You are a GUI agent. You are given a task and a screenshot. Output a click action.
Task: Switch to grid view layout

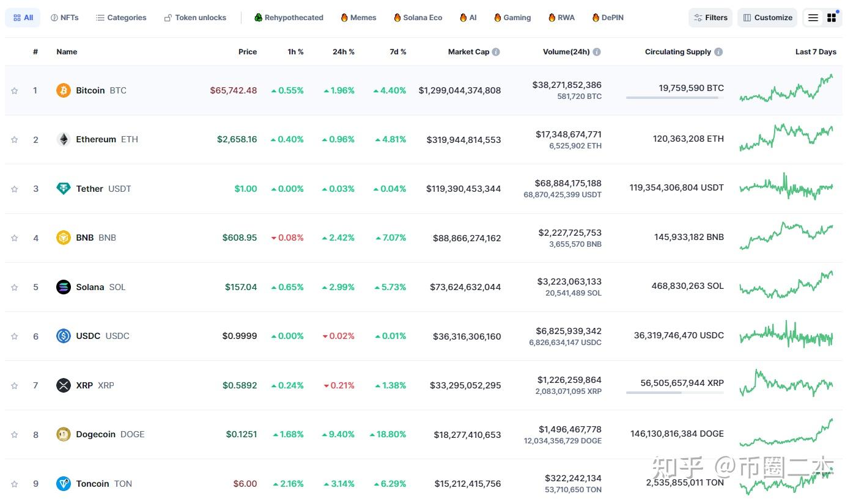(832, 18)
